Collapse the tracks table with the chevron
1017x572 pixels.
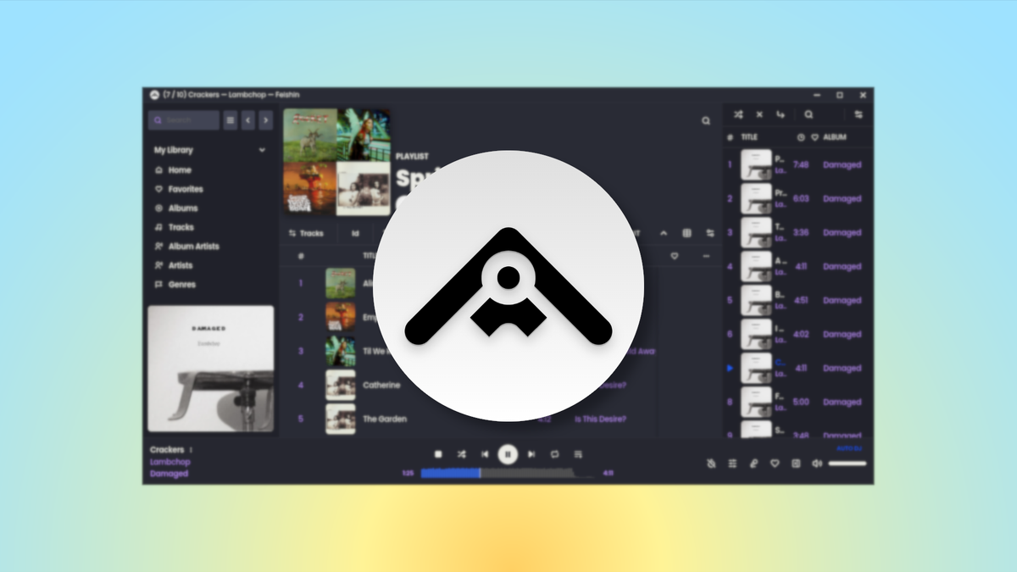[x=664, y=232]
